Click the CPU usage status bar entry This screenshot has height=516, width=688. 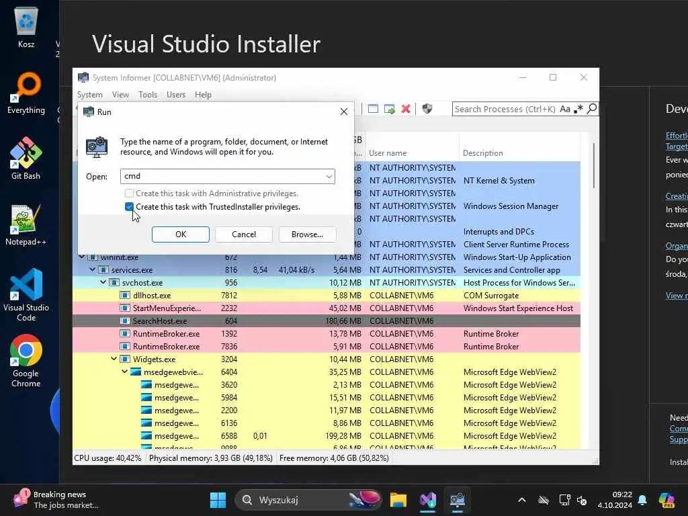(x=108, y=458)
